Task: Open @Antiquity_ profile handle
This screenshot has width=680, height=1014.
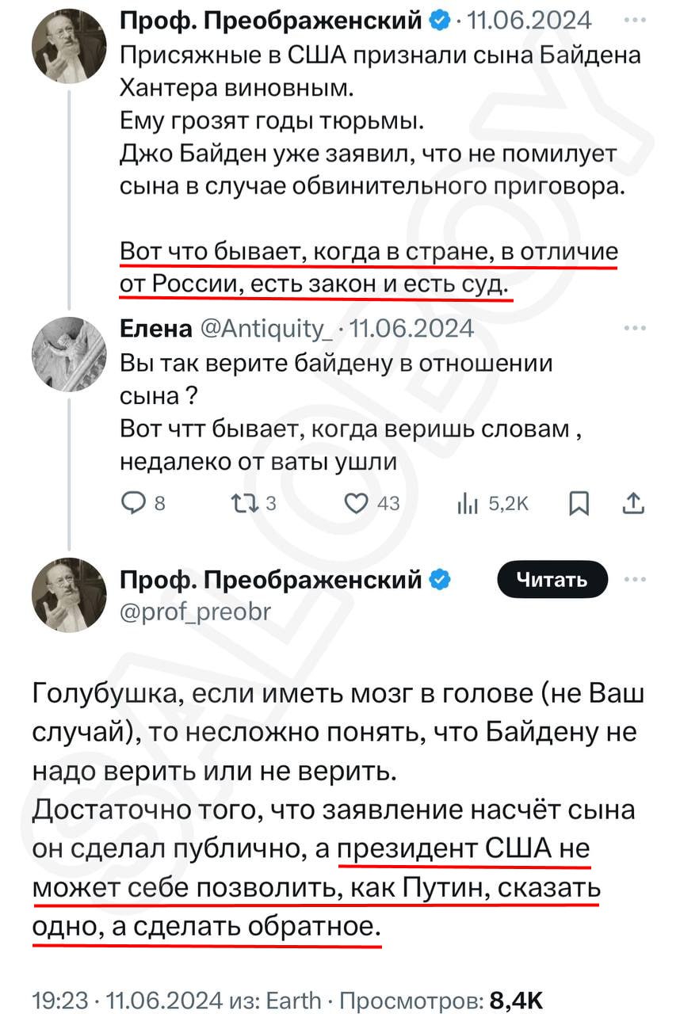Action: click(268, 328)
